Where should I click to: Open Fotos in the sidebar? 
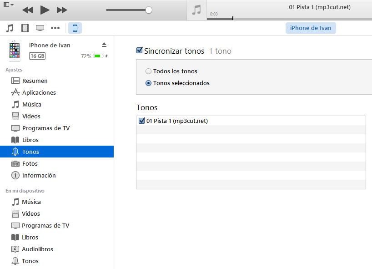(x=57, y=163)
